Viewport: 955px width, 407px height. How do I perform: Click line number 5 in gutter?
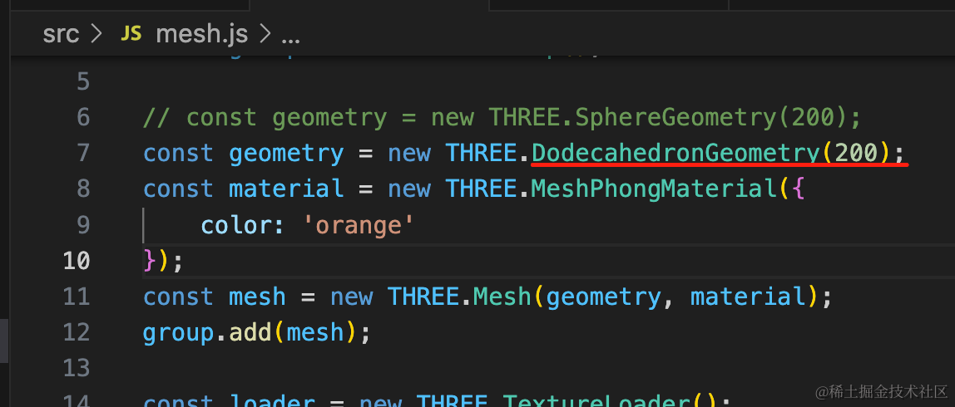point(83,81)
